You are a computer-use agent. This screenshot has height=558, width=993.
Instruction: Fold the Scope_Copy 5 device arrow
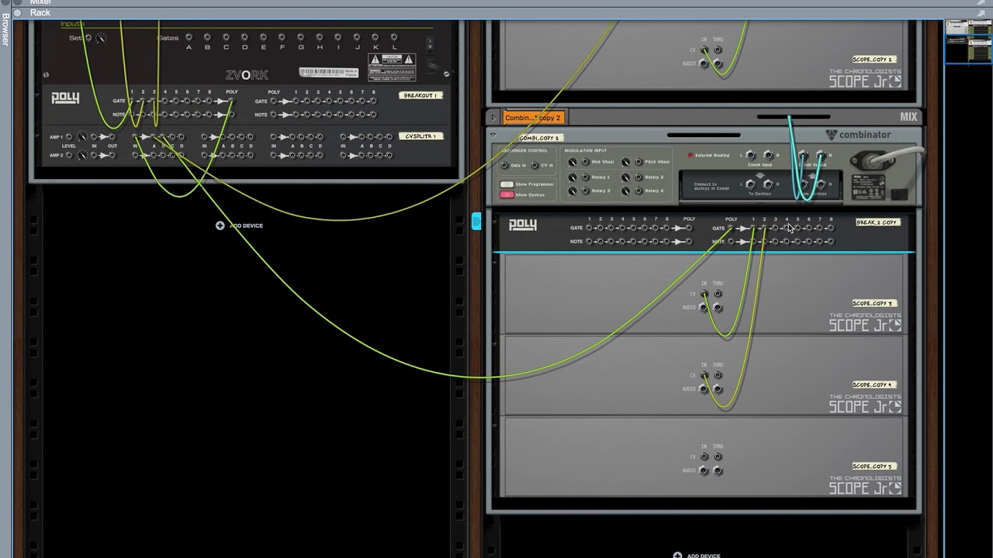coord(493,425)
